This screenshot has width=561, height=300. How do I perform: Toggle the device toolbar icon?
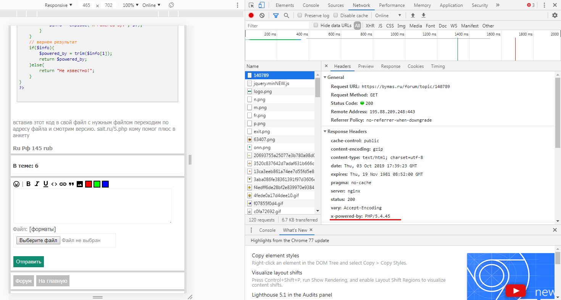click(261, 5)
